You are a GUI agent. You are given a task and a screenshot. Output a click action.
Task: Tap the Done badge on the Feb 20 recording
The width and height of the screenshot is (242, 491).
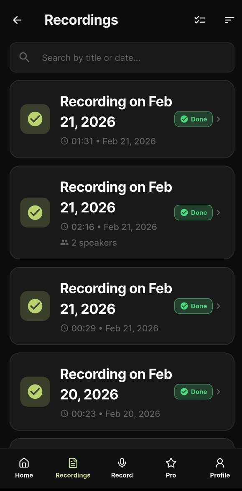click(193, 392)
